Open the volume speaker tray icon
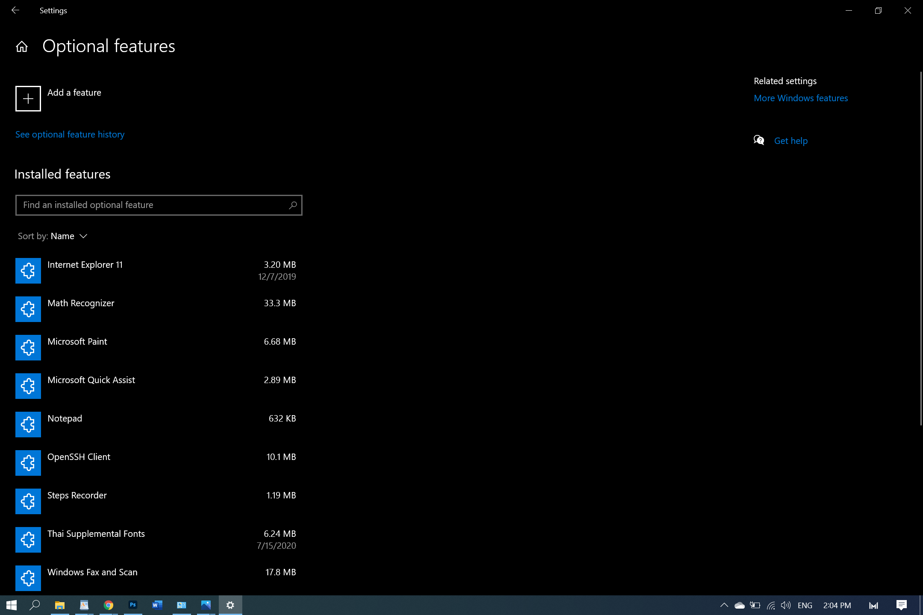This screenshot has width=923, height=615. pyautogui.click(x=786, y=605)
